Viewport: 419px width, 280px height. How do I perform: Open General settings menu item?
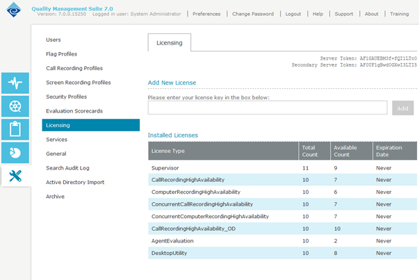(x=56, y=154)
